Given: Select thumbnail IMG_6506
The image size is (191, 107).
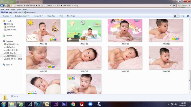Looking at the screenshot, I should pos(166,30).
